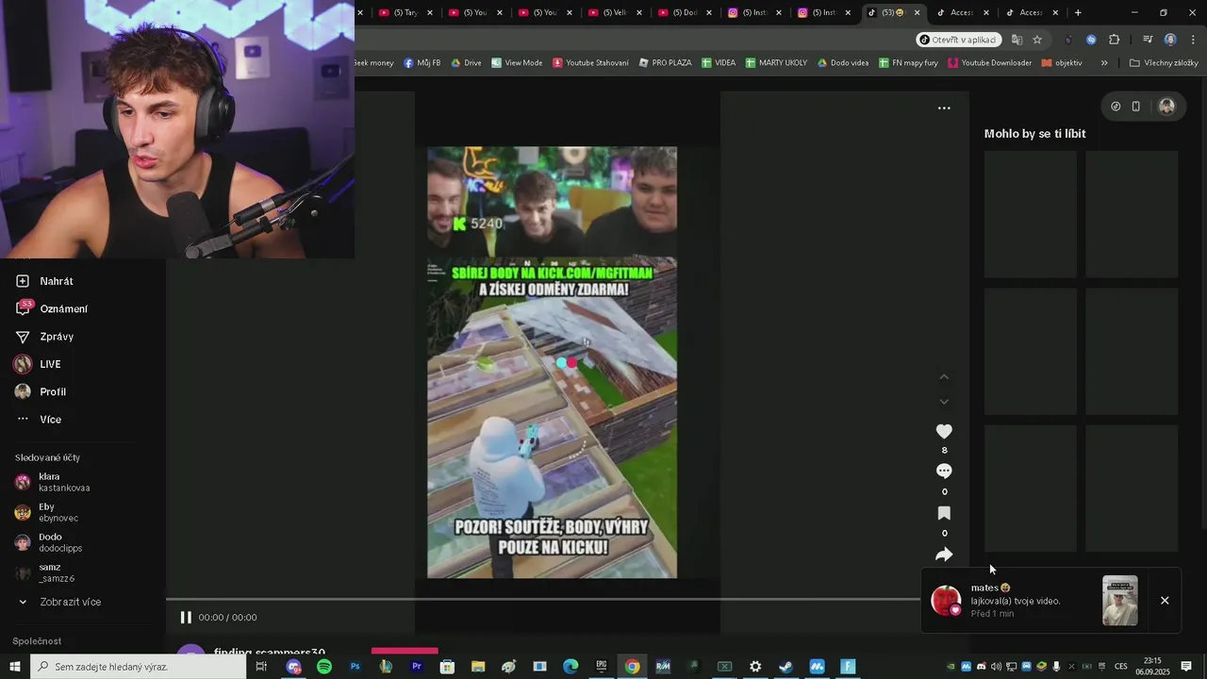Click TikTok phone app icon at top right
Image resolution: width=1207 pixels, height=679 pixels.
click(x=1136, y=107)
